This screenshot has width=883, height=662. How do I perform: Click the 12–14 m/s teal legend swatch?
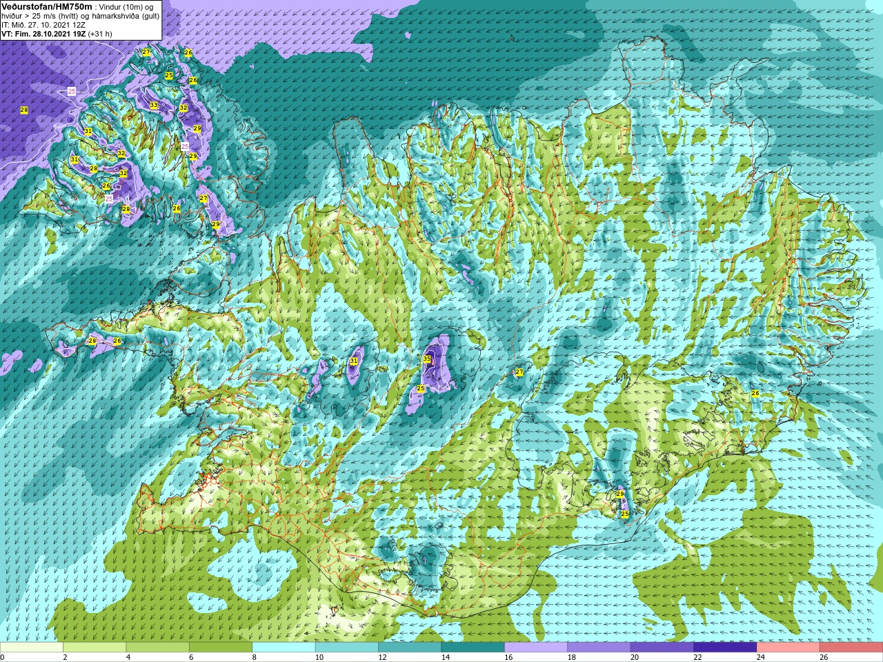(x=410, y=648)
